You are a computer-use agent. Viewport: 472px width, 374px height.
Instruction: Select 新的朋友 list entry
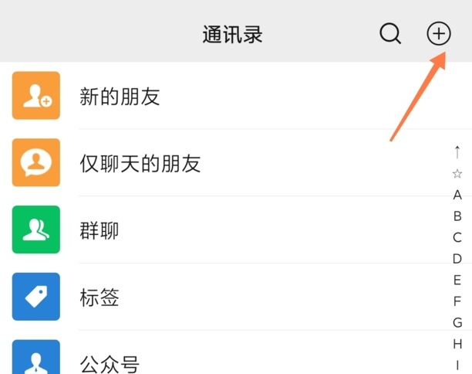236,96
